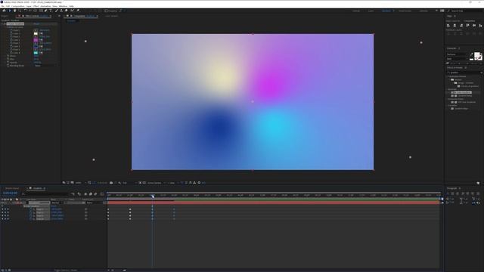
Task: Select the Type text tool
Action: [x=51, y=11]
